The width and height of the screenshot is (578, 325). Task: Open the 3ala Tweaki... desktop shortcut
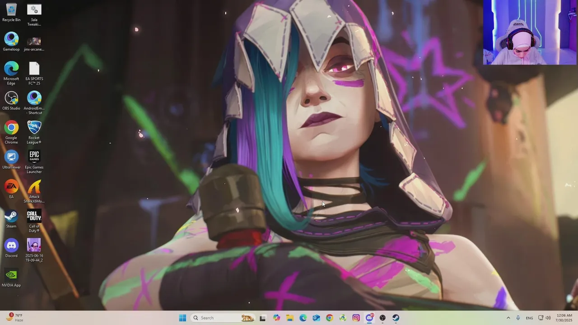(34, 15)
